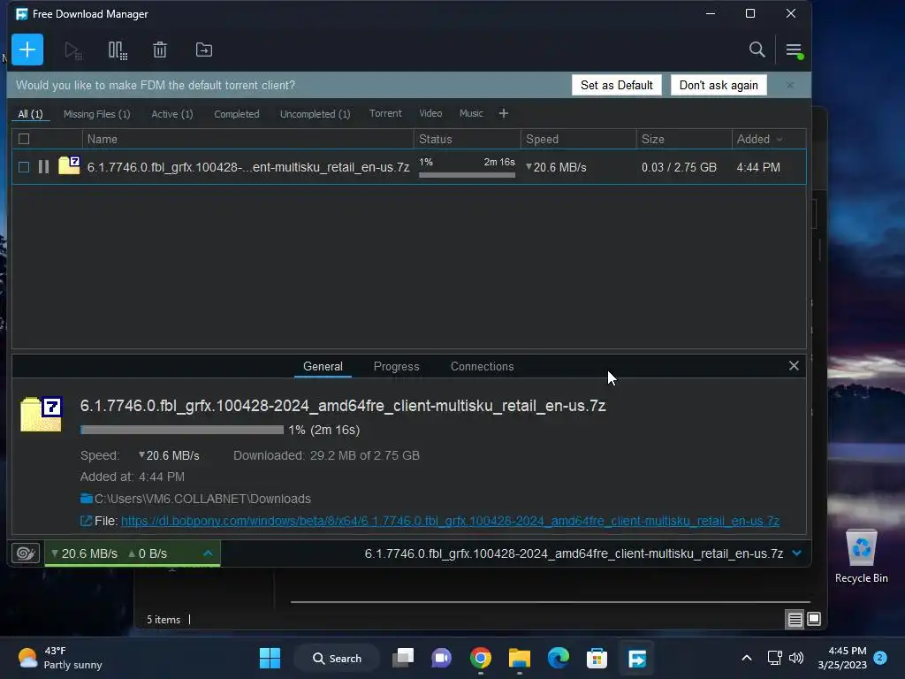Show hidden system tray icons chevron
The width and height of the screenshot is (905, 679).
746,658
